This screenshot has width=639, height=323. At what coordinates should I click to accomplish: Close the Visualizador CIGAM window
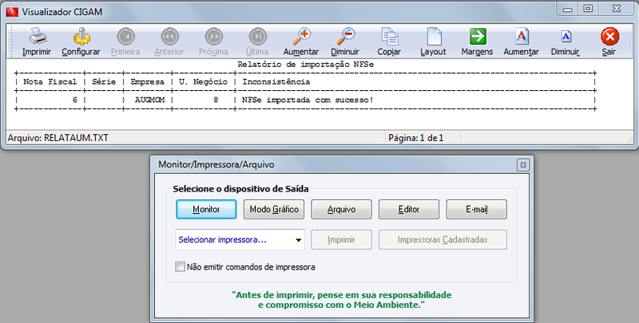click(x=616, y=9)
